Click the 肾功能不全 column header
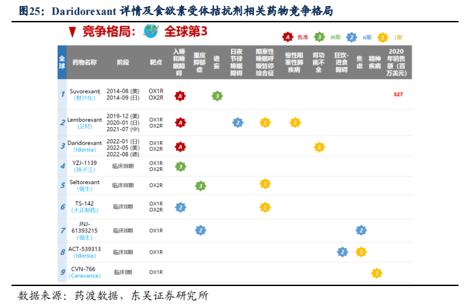Screen dimensions: 470x307 pos(318,62)
